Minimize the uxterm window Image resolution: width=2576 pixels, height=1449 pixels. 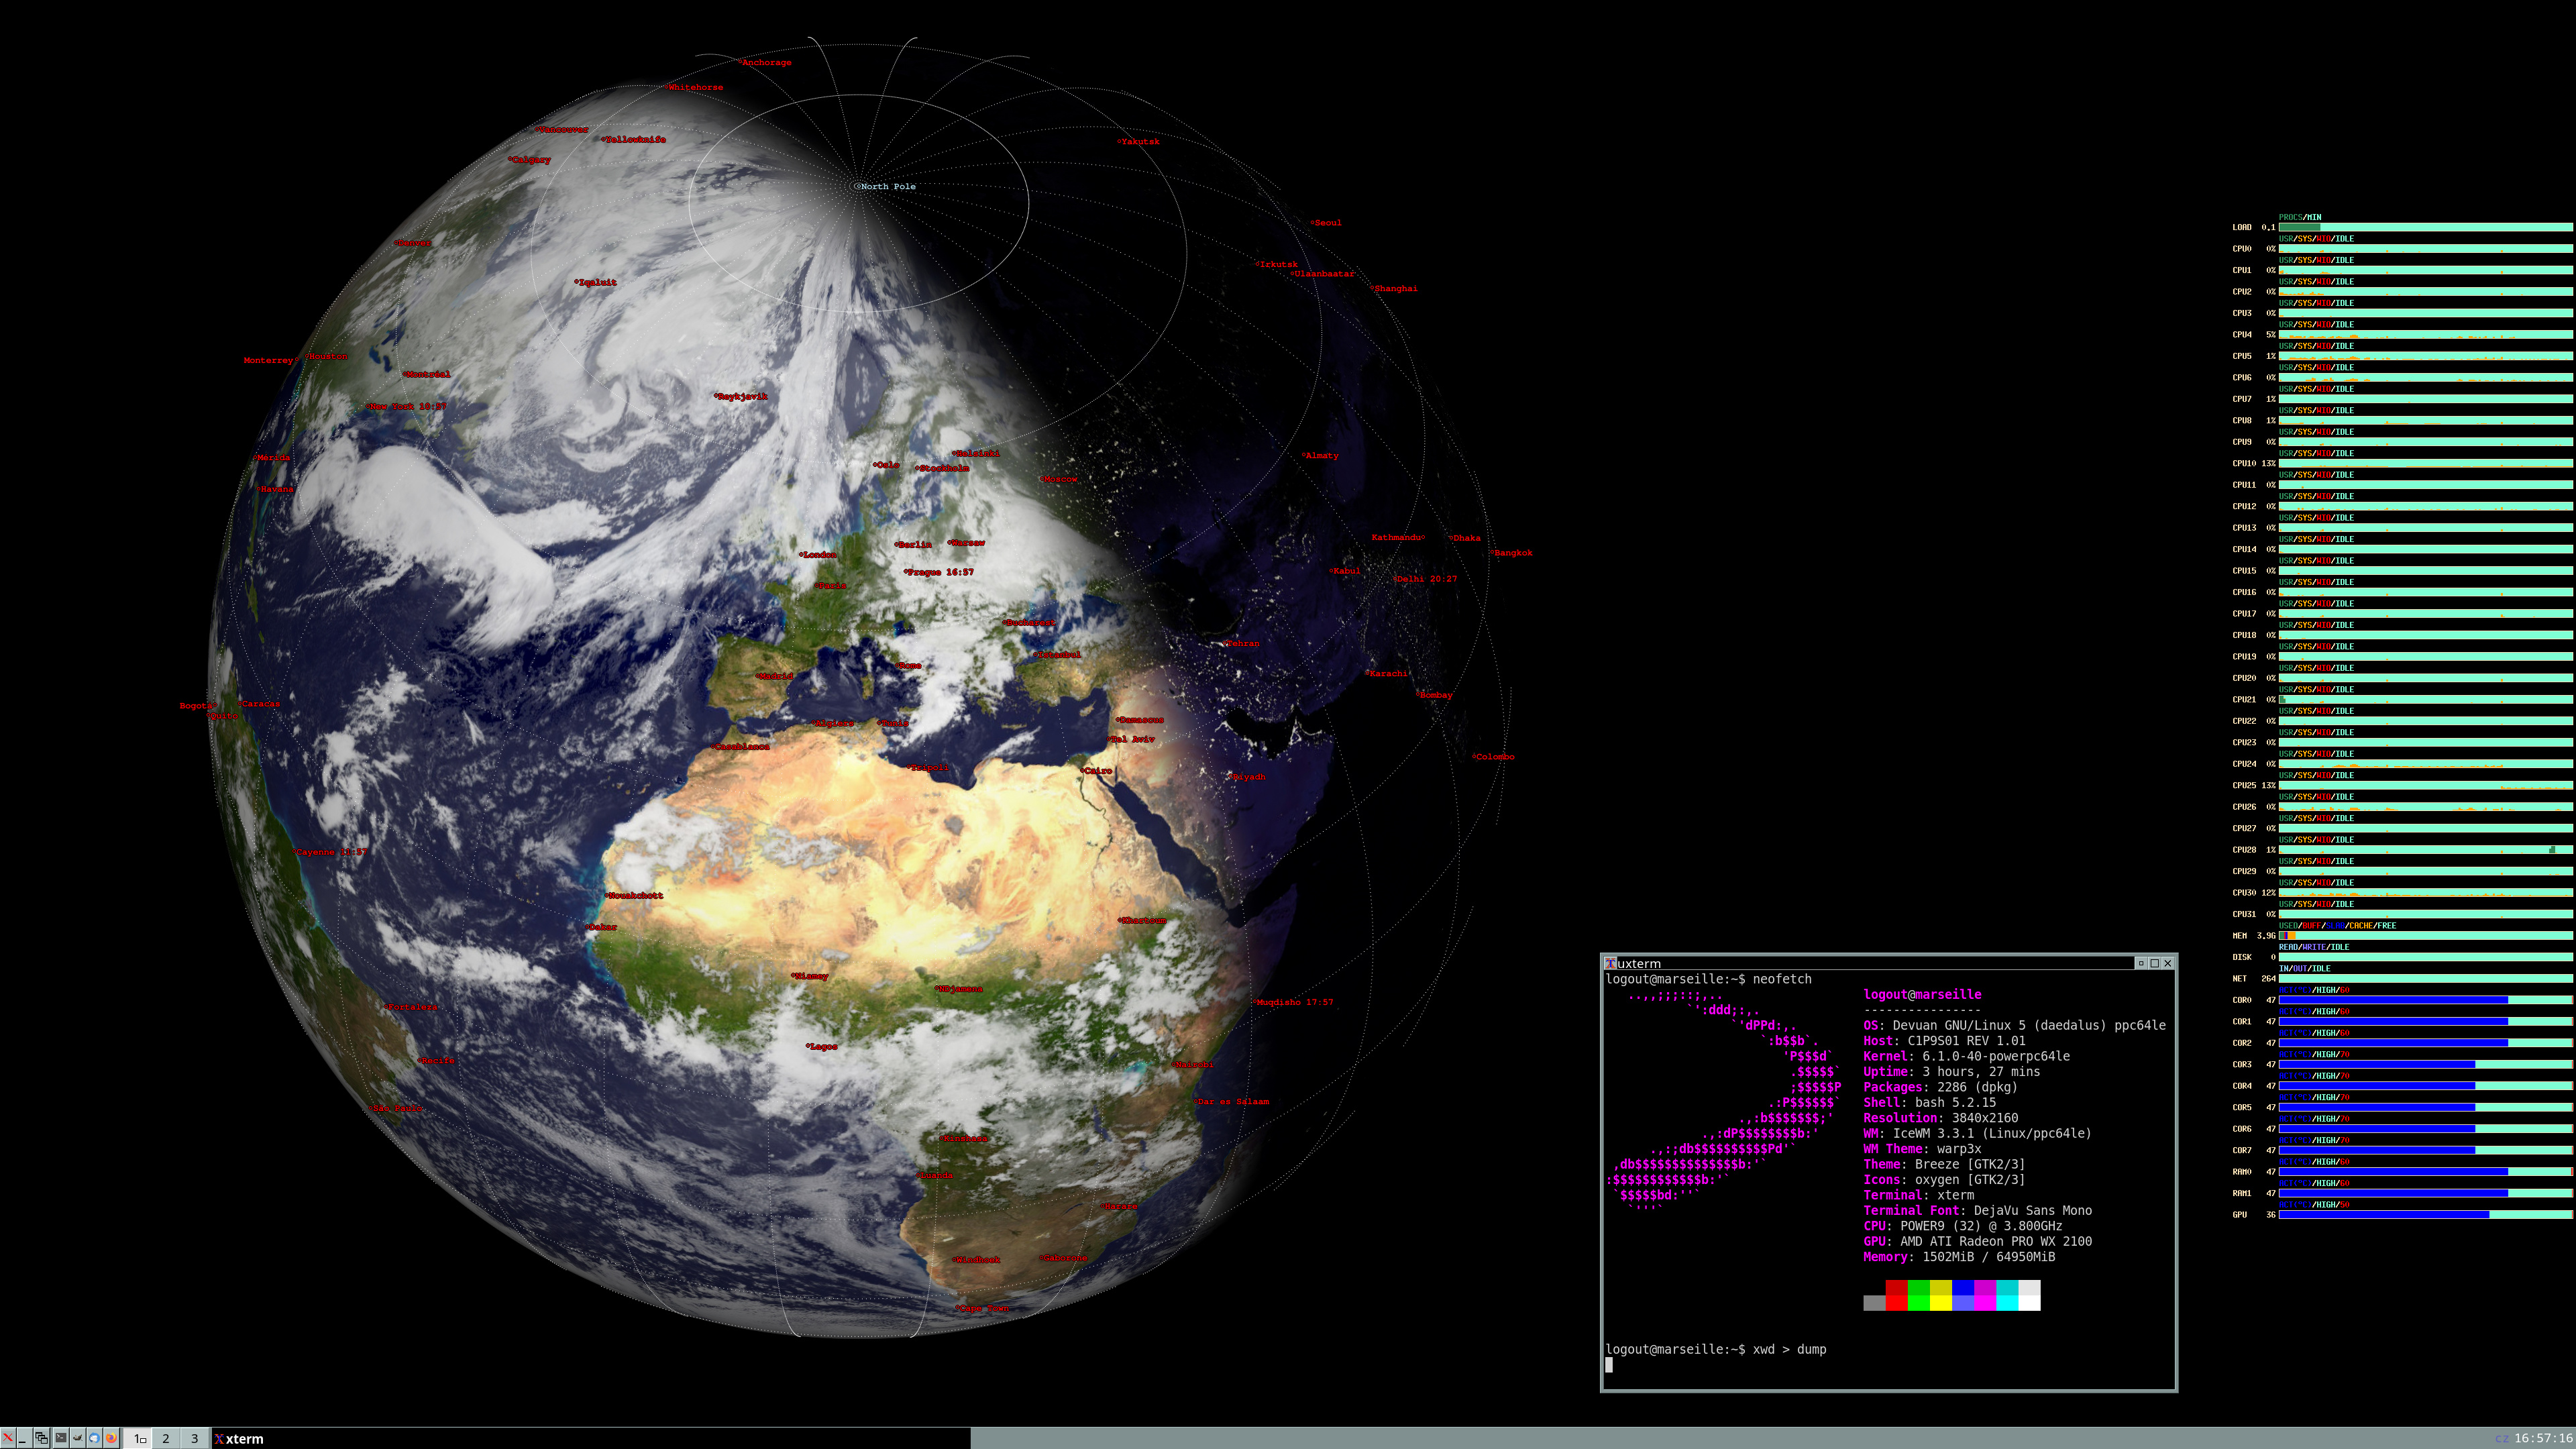tap(2141, 963)
